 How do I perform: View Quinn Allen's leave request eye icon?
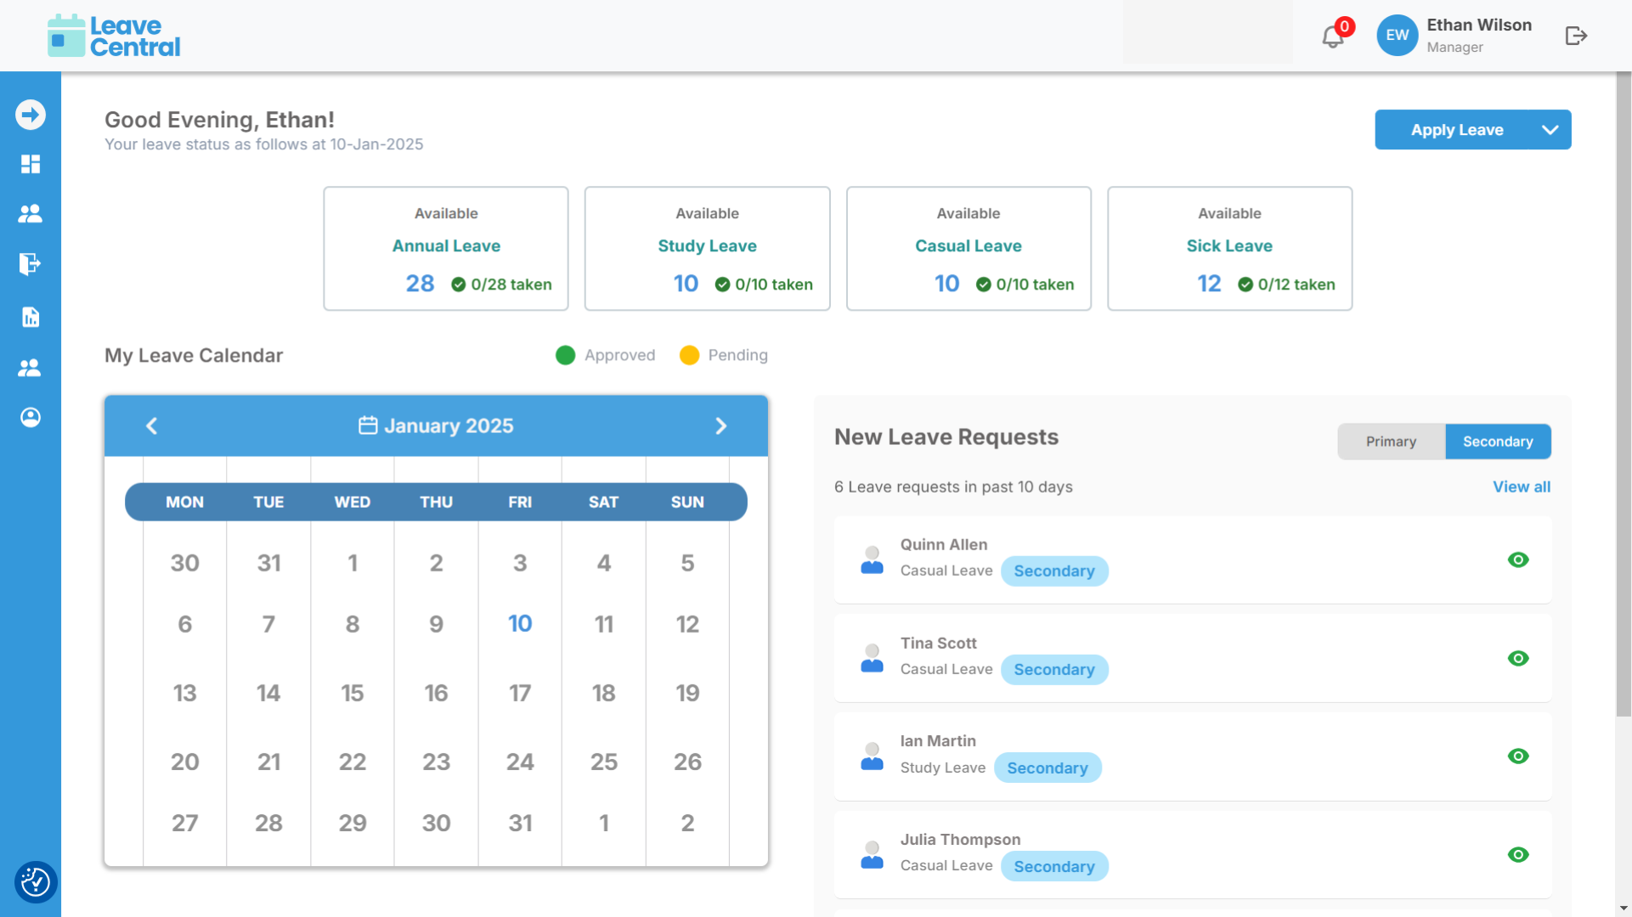click(x=1517, y=560)
